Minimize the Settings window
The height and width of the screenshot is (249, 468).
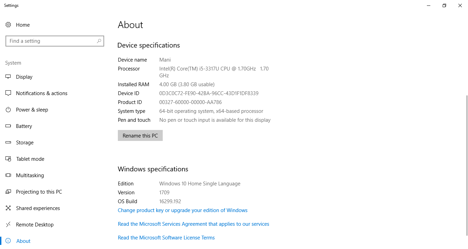click(429, 5)
